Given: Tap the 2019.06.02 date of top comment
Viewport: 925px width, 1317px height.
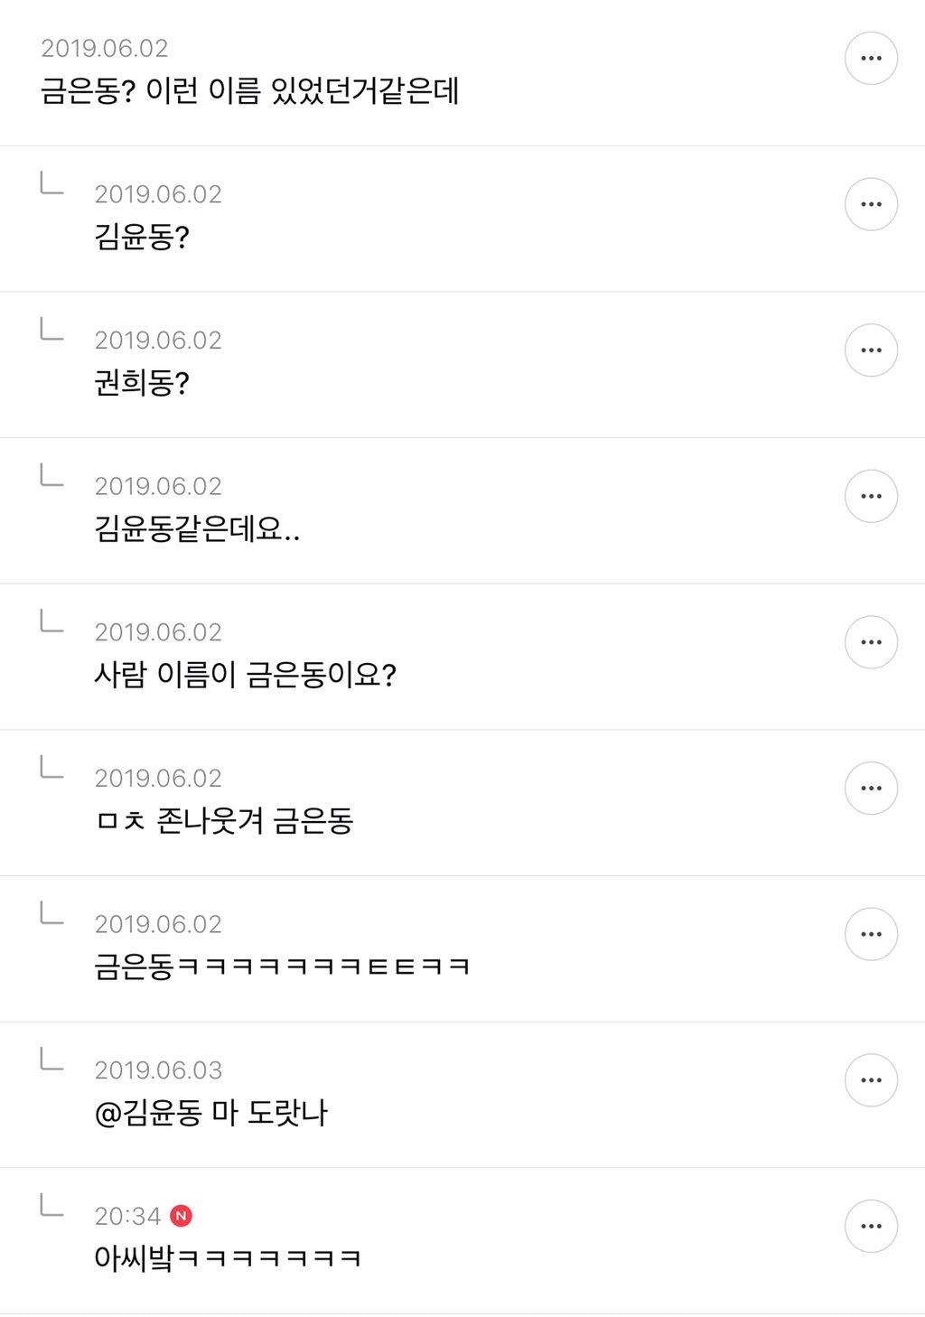Looking at the screenshot, I should [104, 49].
